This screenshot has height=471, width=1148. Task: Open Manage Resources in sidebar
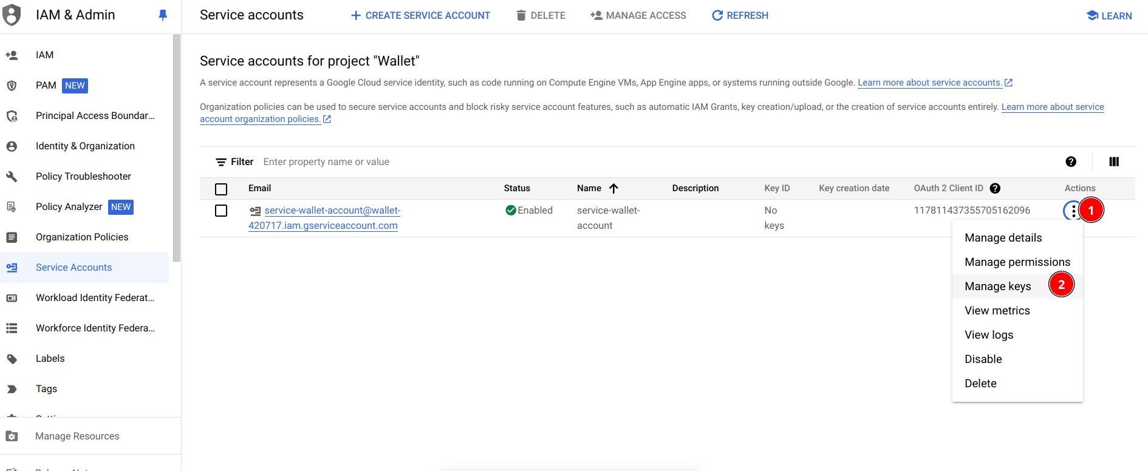[91, 436]
